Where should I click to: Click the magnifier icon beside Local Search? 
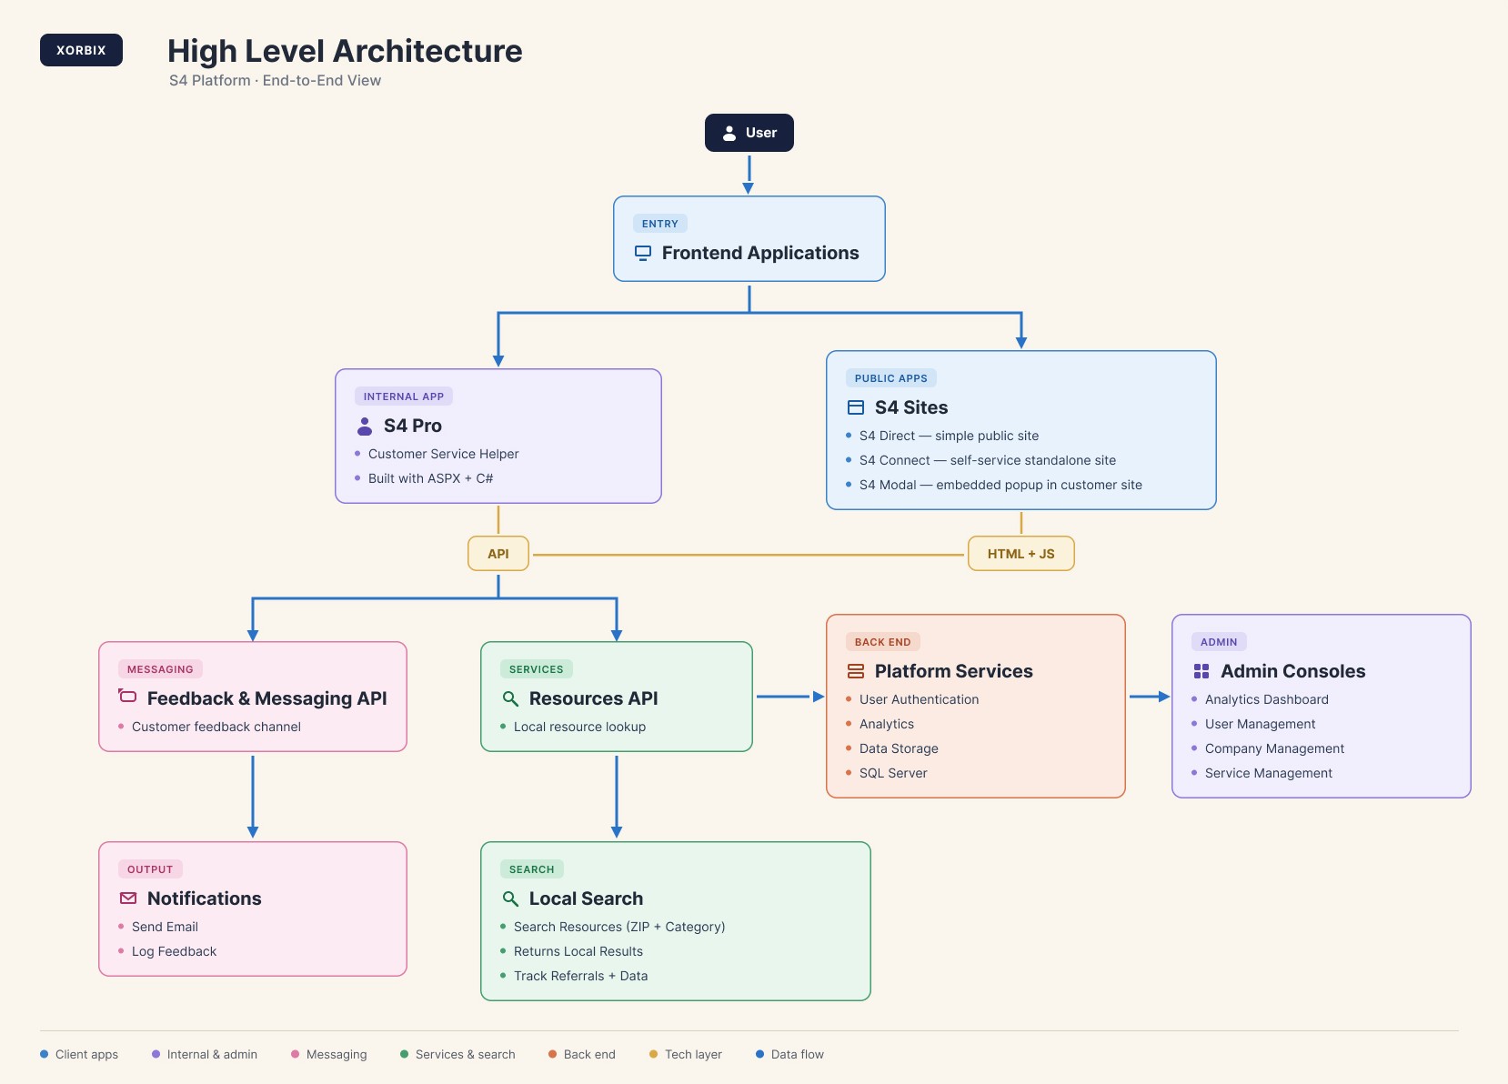[510, 898]
